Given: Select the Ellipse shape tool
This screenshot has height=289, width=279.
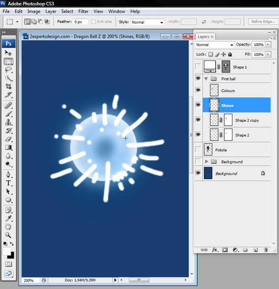Looking at the screenshot, I should 8,200.
